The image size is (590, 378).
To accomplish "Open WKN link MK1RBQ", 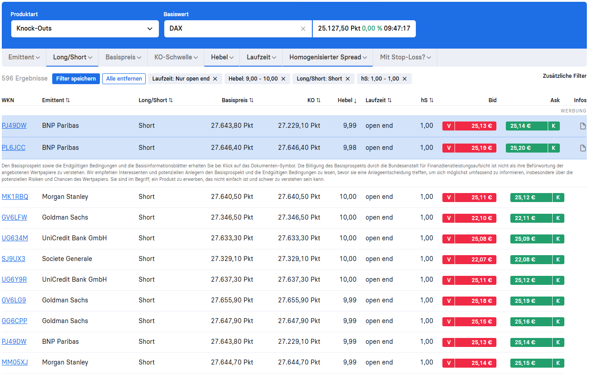I will click(14, 197).
